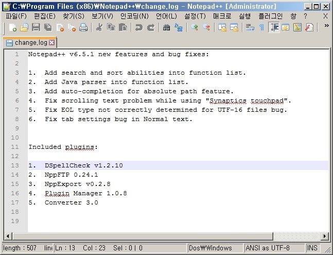Click the line 'Add Java parser into function list.'

116,82
